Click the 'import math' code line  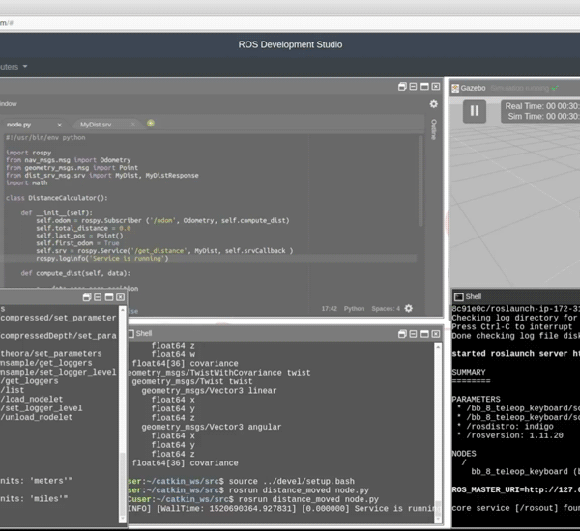click(x=27, y=182)
